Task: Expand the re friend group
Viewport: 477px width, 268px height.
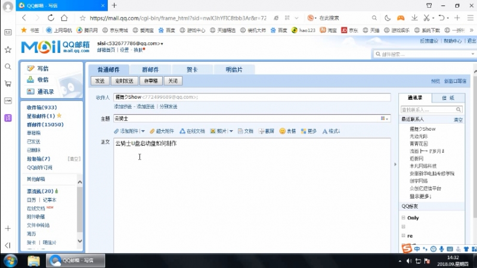Action: tap(404, 235)
